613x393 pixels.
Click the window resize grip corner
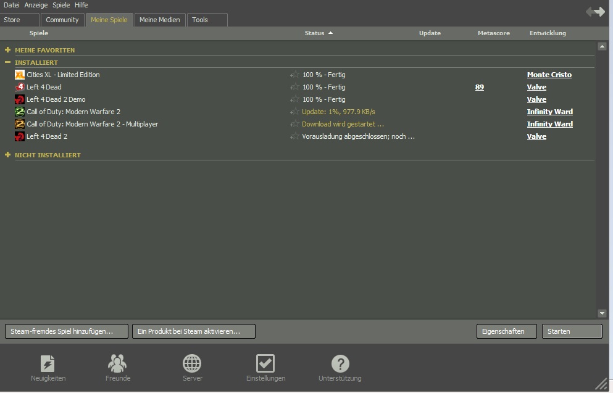(x=602, y=384)
